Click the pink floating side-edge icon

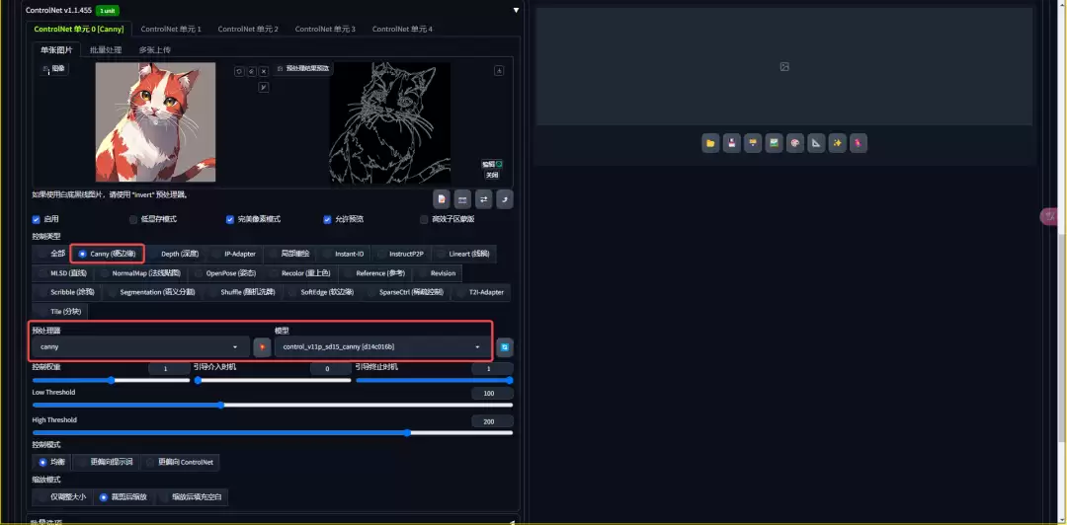pos(1050,217)
